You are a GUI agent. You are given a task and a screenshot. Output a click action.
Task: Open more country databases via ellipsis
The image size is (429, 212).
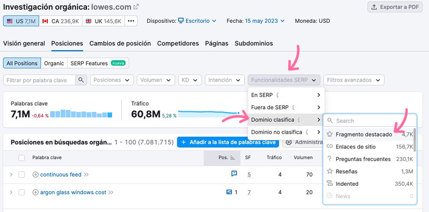click(x=131, y=21)
